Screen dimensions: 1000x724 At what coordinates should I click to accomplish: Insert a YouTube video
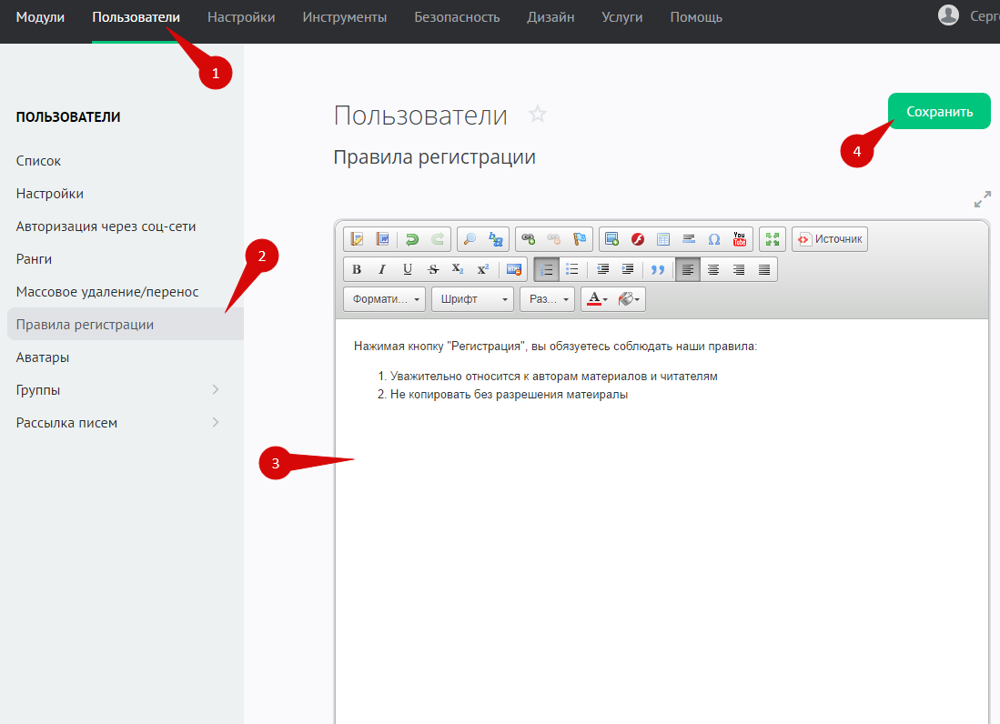[x=740, y=239]
